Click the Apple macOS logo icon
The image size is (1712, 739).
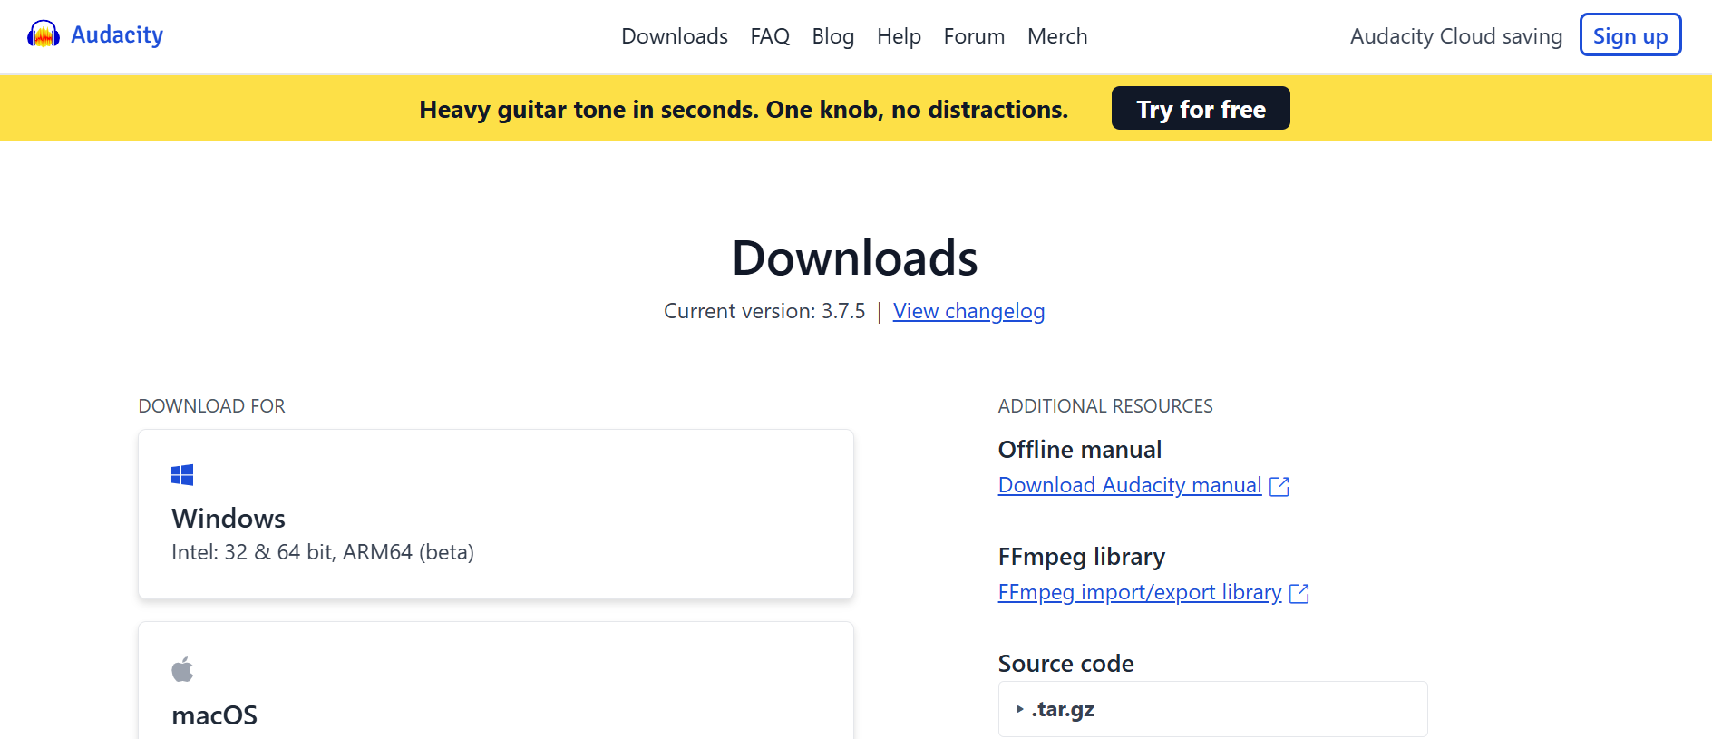pos(182,670)
